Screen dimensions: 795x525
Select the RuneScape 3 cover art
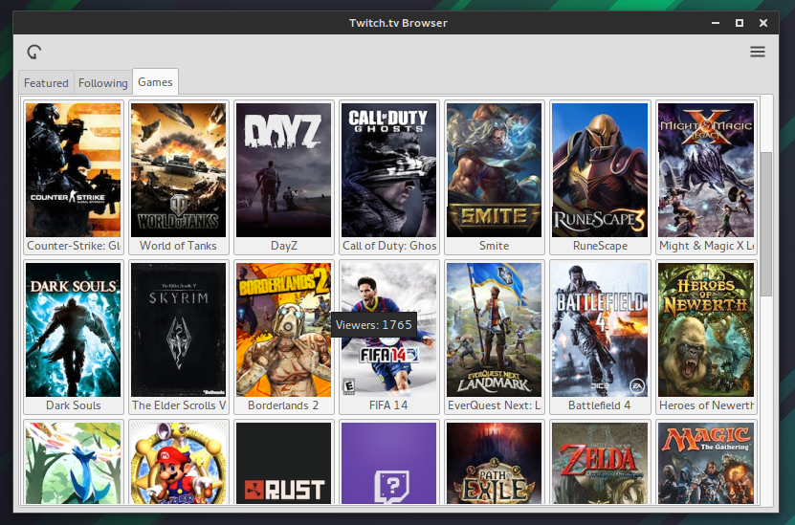[600, 170]
